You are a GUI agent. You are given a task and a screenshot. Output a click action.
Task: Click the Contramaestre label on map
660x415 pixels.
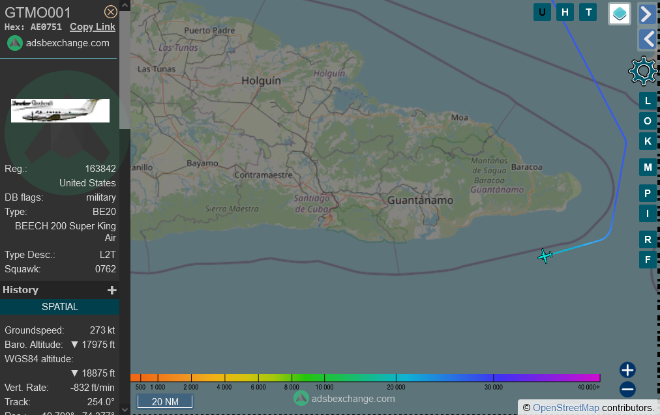coord(263,175)
